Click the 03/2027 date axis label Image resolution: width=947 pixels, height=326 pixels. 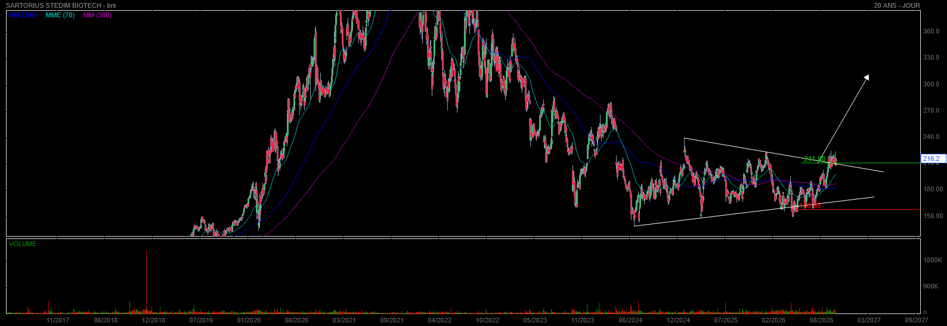coord(869,320)
